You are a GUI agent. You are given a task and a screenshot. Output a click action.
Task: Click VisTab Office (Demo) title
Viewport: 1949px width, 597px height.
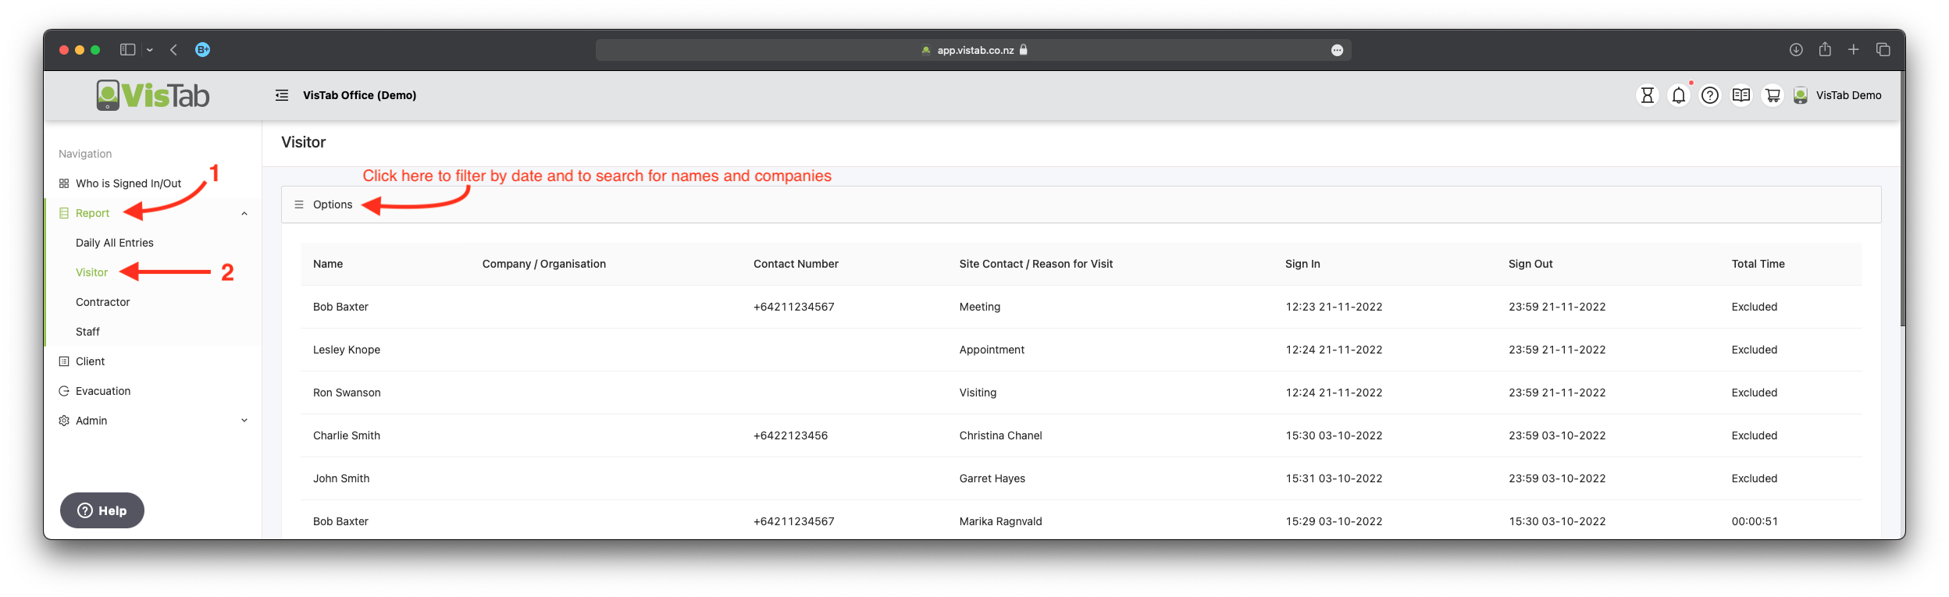coord(359,95)
